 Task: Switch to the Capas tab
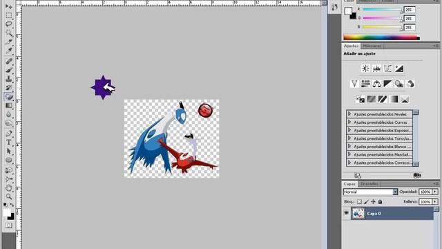pyautogui.click(x=349, y=184)
